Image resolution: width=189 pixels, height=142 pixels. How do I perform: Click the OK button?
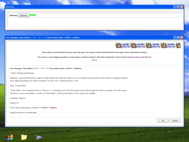click(x=163, y=121)
